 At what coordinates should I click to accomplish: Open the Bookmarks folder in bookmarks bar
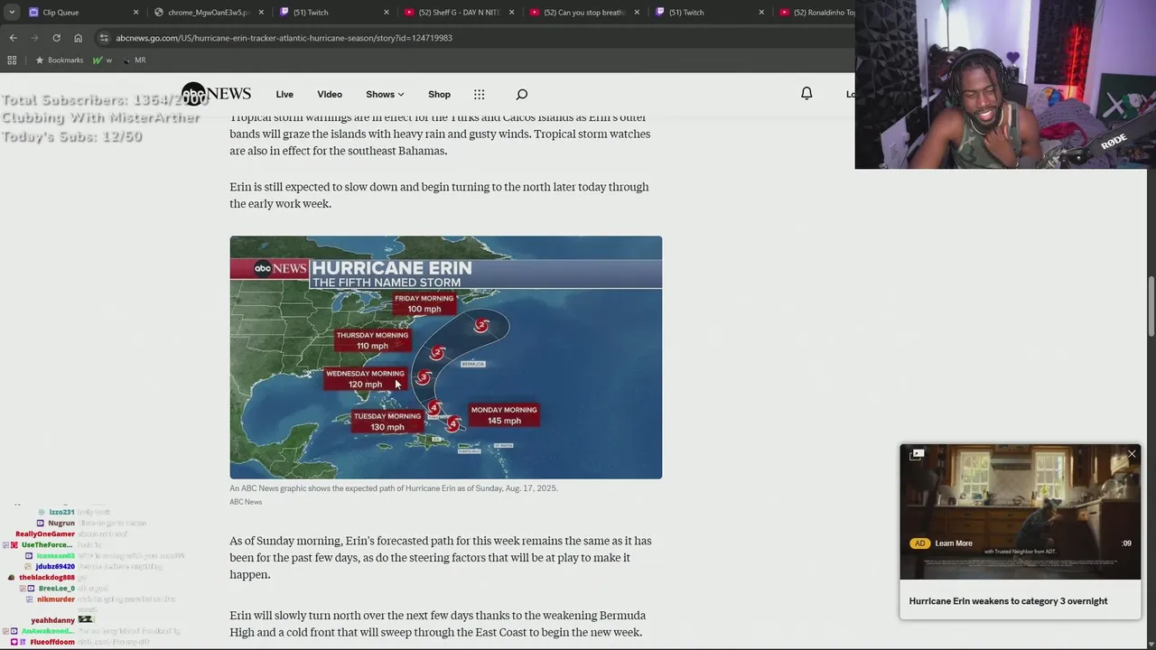click(x=59, y=60)
